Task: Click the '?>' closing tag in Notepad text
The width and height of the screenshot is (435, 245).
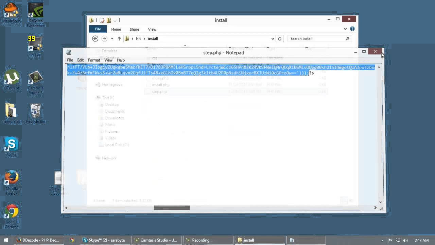Action: (x=311, y=73)
